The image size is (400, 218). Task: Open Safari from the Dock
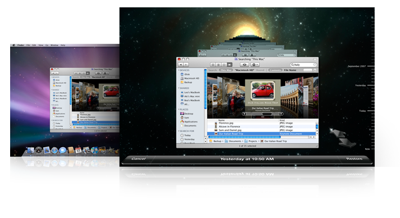point(55,151)
